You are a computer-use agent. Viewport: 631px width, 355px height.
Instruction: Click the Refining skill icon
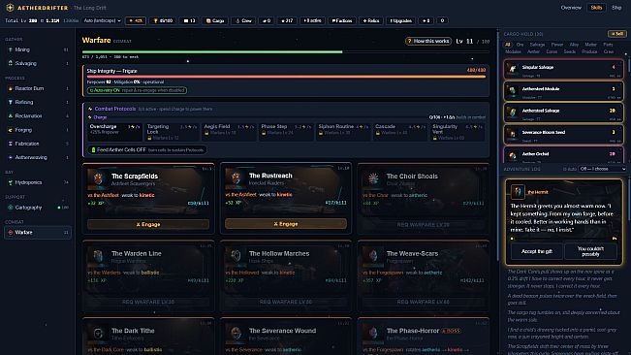pos(11,102)
